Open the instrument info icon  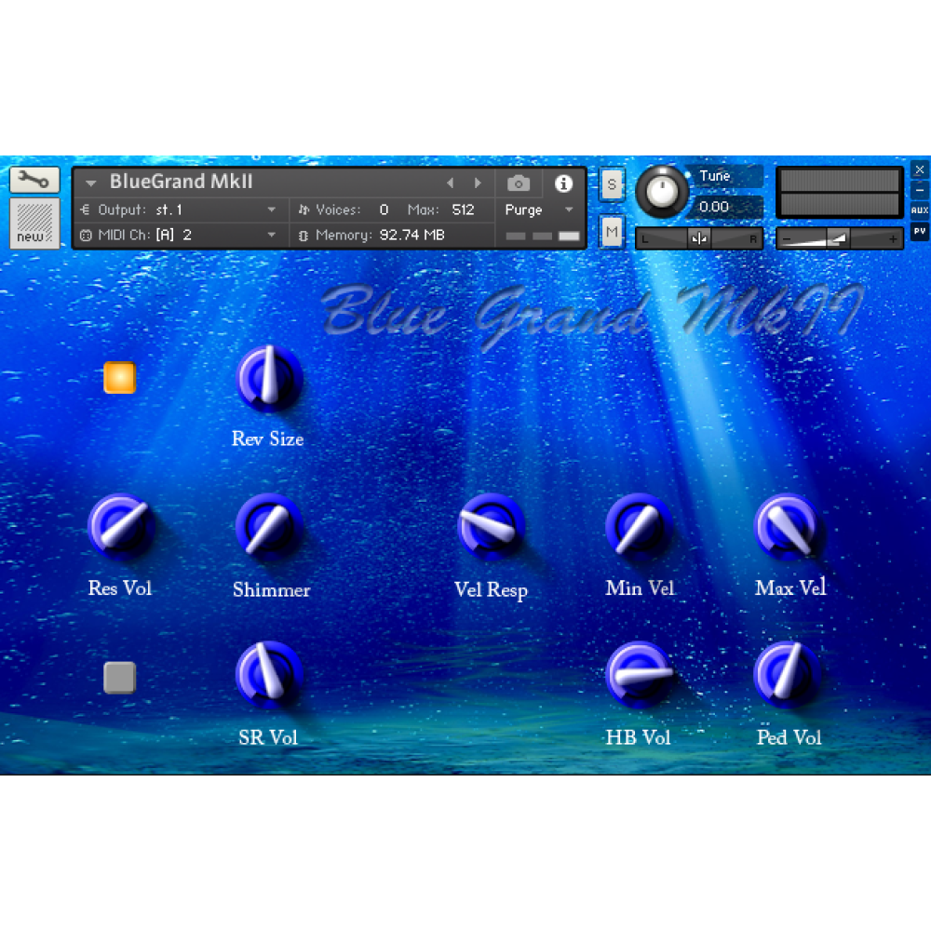tap(563, 183)
